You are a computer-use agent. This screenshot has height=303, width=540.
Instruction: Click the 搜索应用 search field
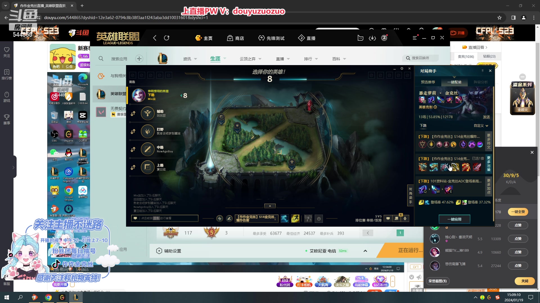pyautogui.click(x=119, y=59)
